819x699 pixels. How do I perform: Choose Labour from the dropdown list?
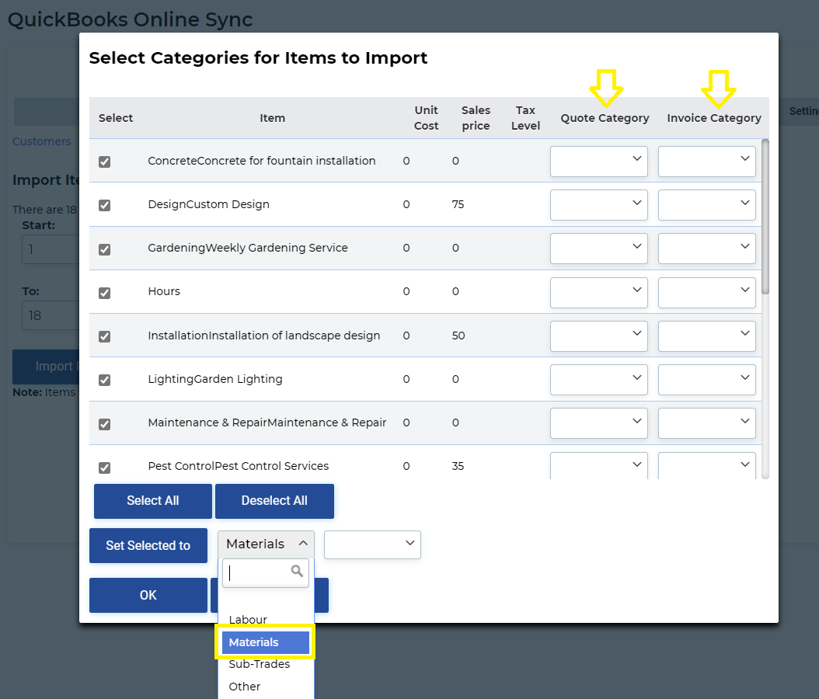point(248,620)
